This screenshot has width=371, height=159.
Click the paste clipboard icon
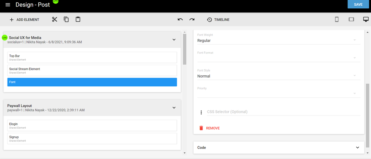tap(78, 19)
